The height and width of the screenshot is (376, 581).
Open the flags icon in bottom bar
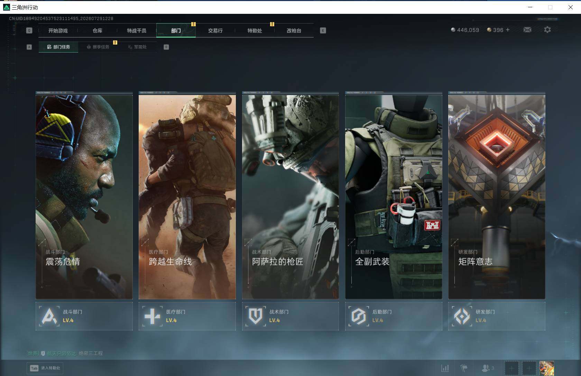(x=464, y=368)
